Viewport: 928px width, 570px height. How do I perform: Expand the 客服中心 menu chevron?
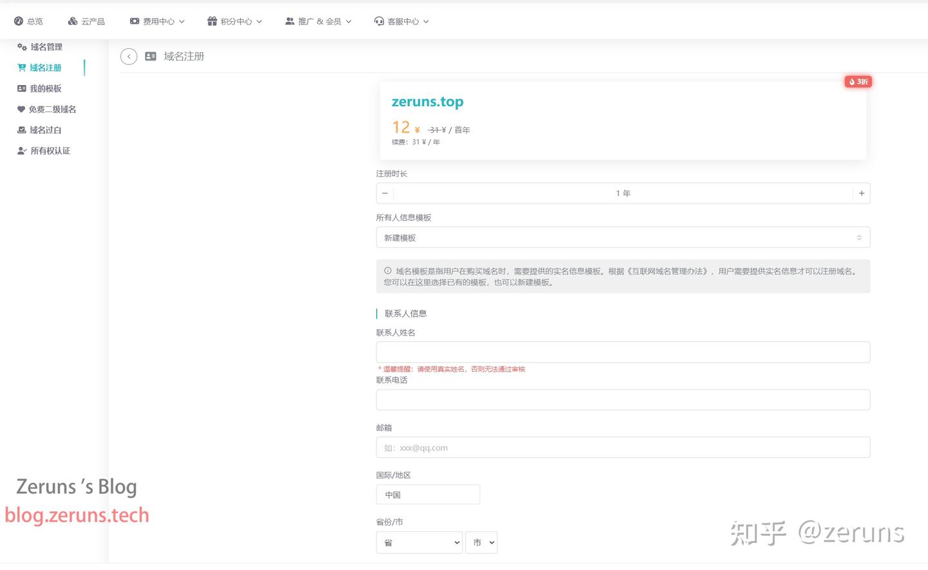point(426,21)
